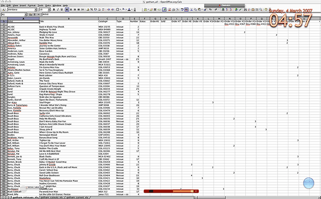Expand the Undo history dropdown arrow
The height and width of the screenshot is (199, 321).
click(213, 10)
